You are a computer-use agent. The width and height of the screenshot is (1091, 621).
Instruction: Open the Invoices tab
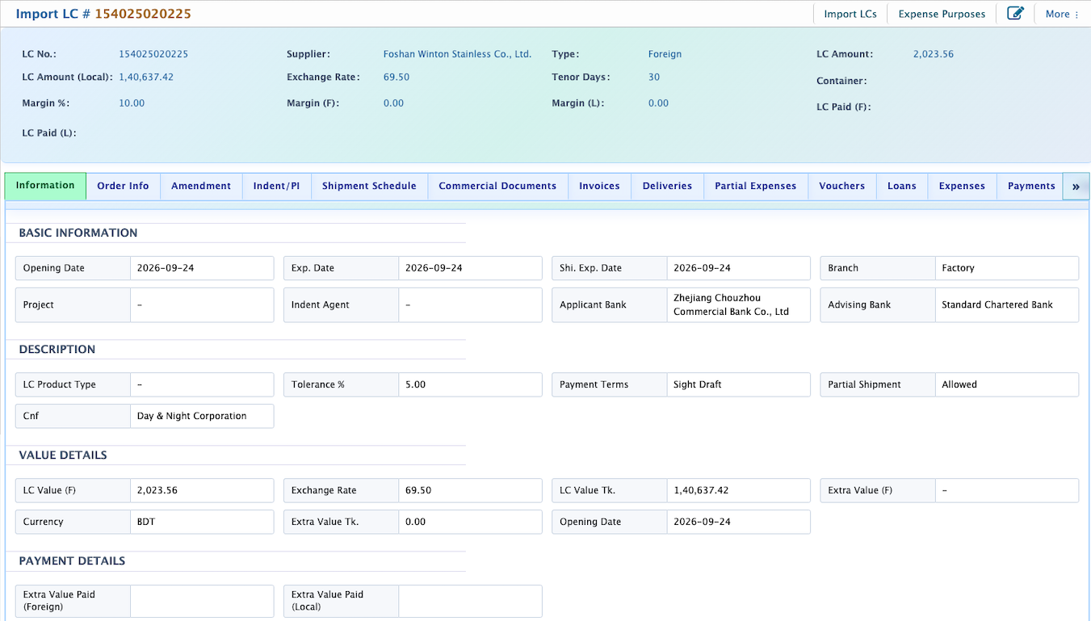(599, 186)
